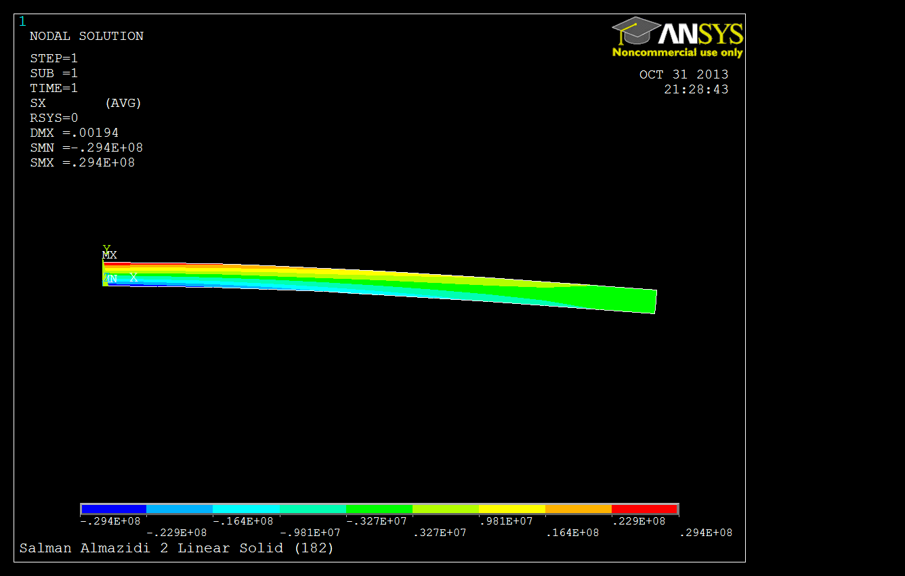Select the window number 1 in corner

22,21
